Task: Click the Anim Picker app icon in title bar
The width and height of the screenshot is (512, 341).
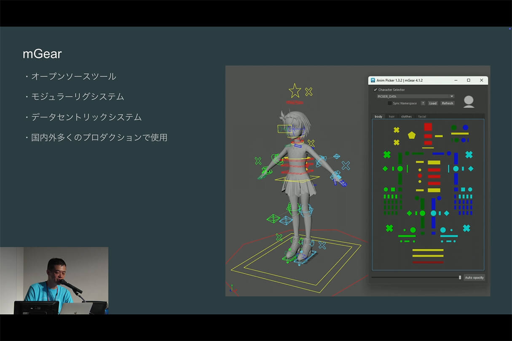Action: pos(373,80)
